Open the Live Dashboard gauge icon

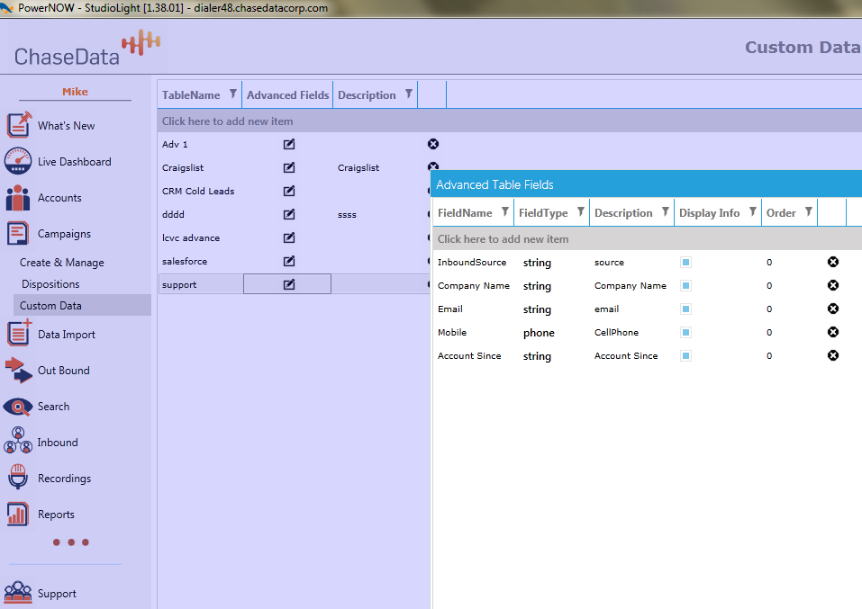[18, 162]
